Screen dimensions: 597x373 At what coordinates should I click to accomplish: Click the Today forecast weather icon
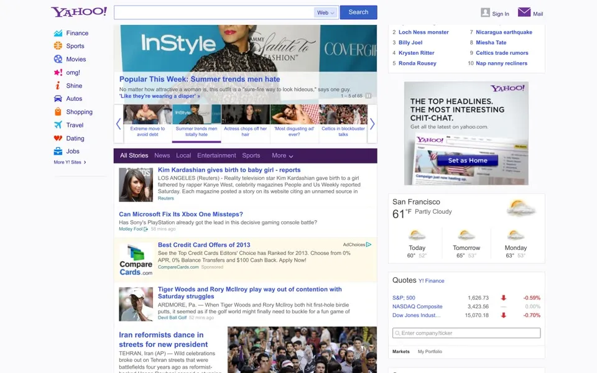(417, 235)
